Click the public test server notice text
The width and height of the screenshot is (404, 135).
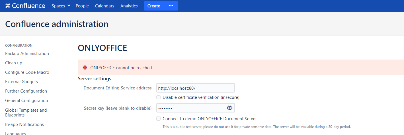[x=257, y=127]
